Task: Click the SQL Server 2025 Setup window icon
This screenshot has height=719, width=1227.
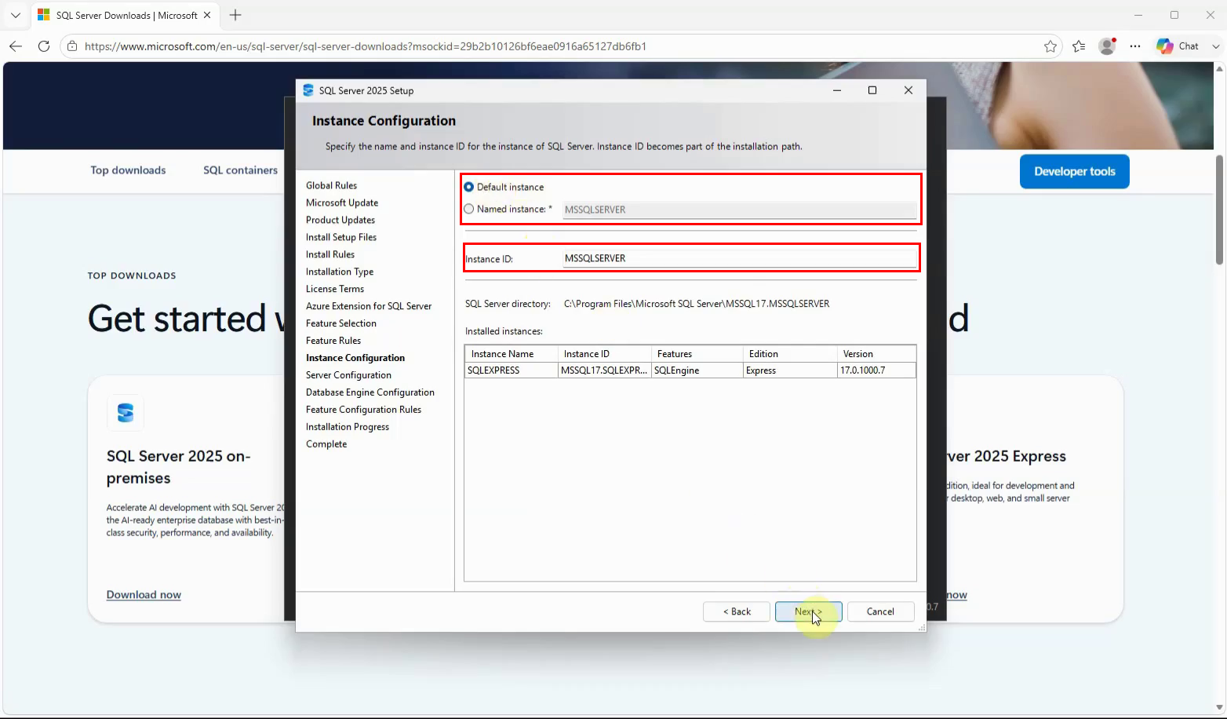Action: click(x=308, y=90)
